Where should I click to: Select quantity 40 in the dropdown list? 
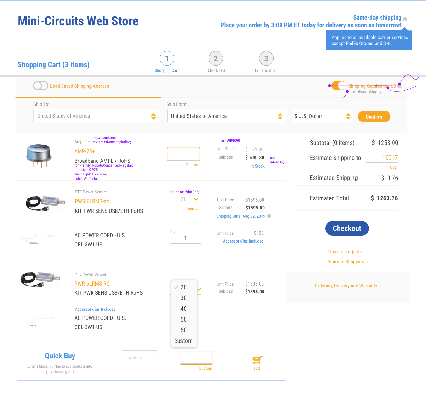(x=184, y=309)
